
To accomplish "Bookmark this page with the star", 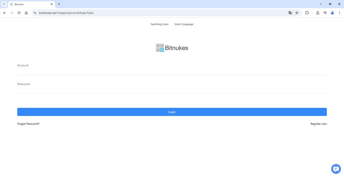I will pyautogui.click(x=297, y=13).
